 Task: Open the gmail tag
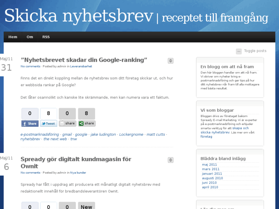[67, 135]
